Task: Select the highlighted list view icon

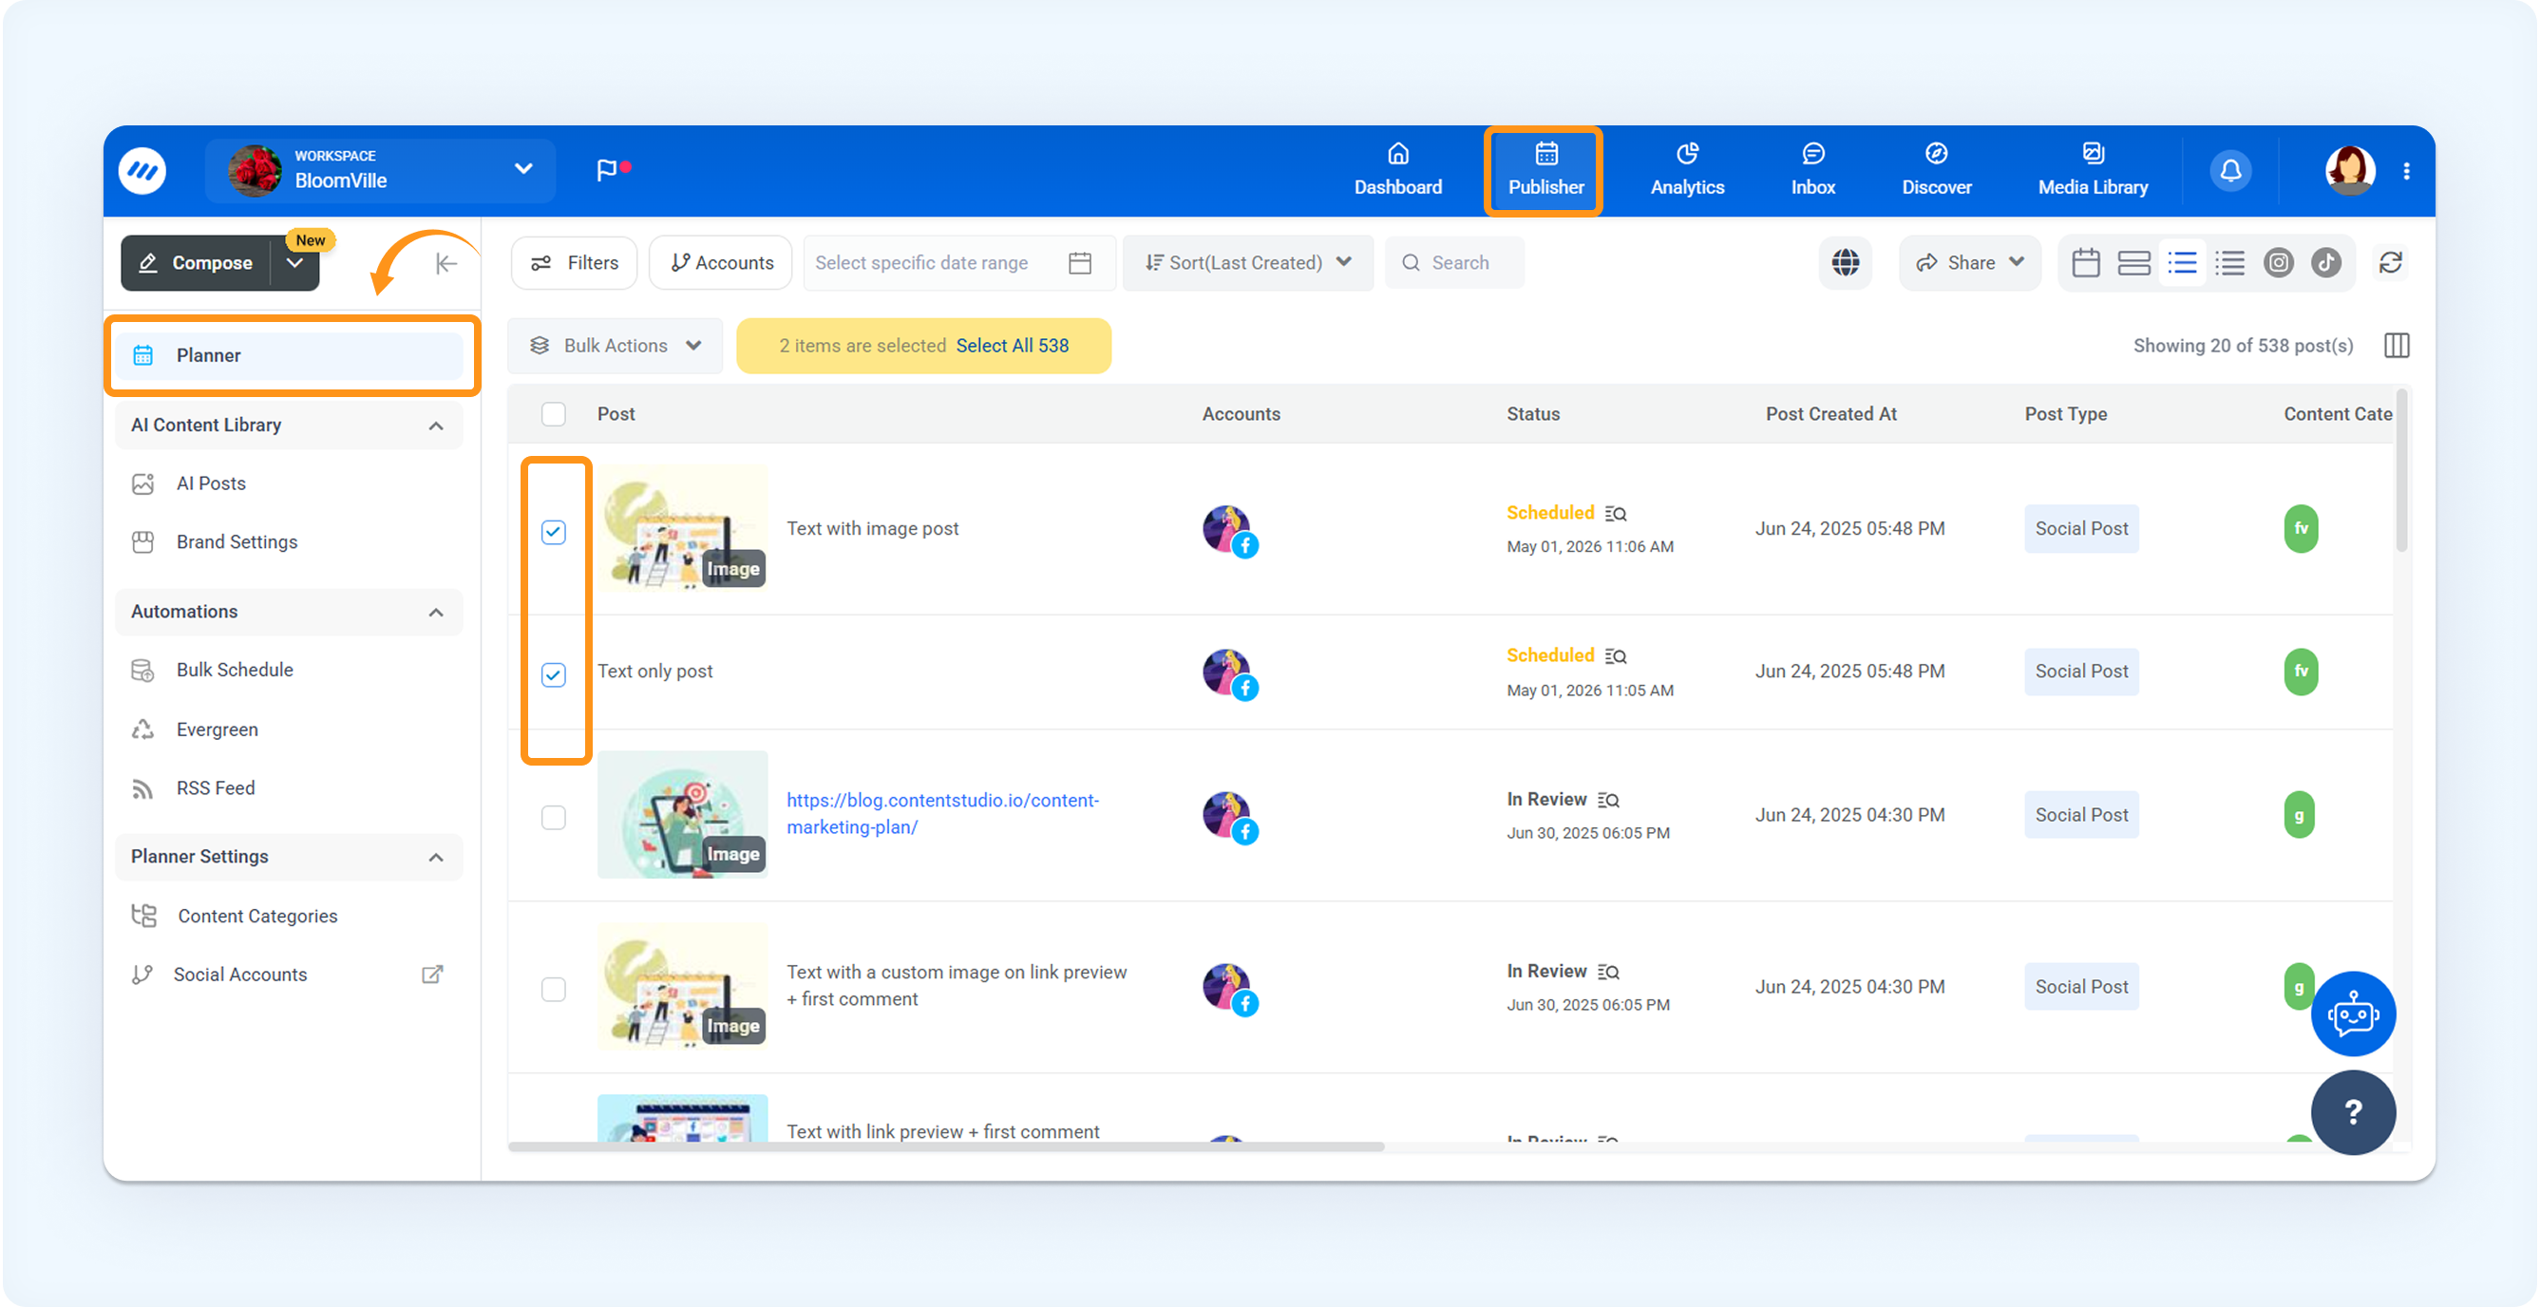Action: point(2182,263)
